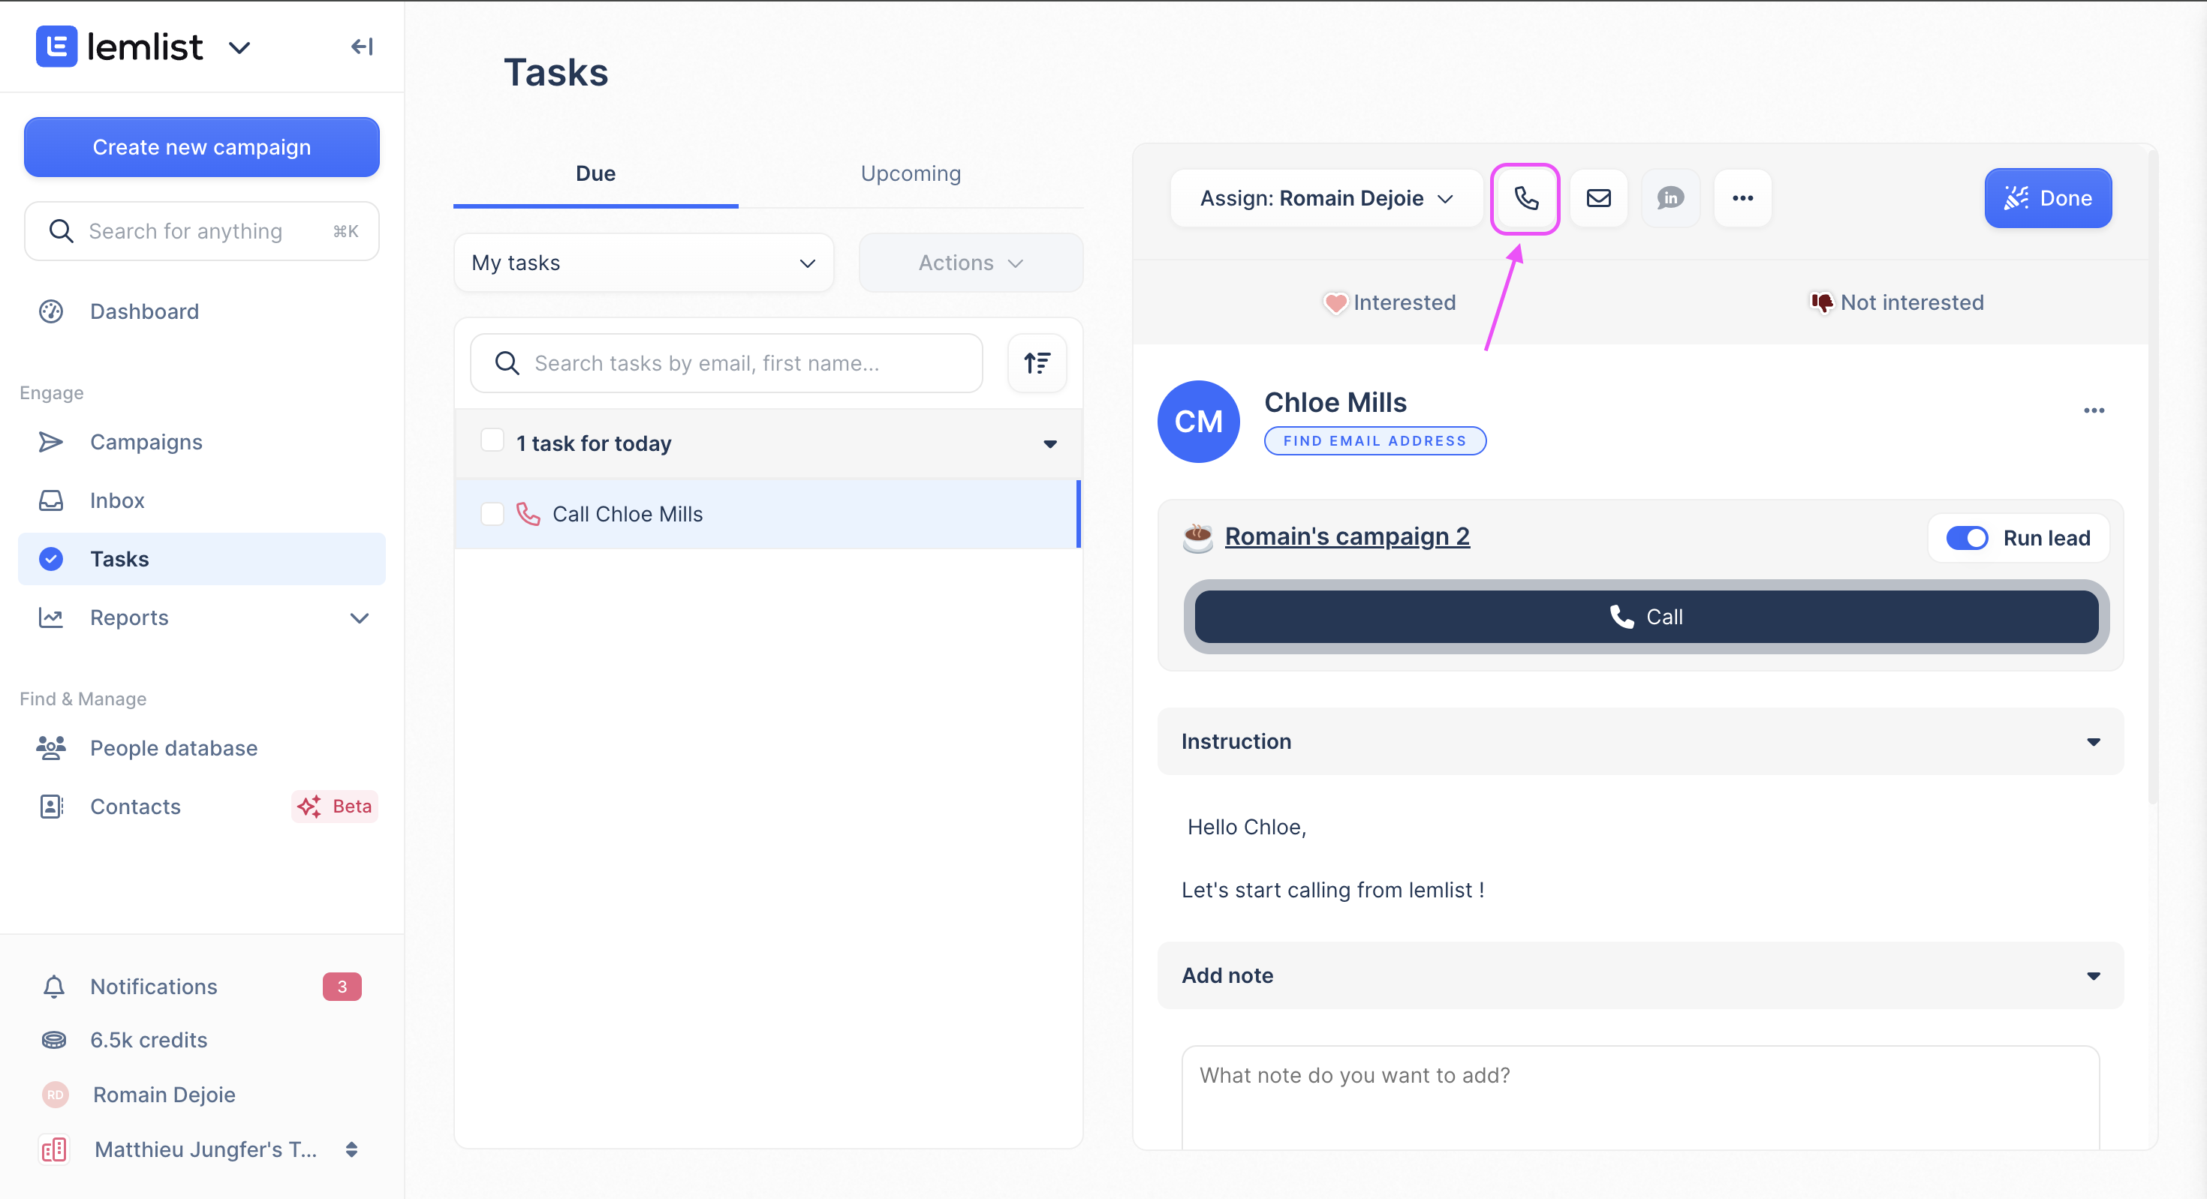
Task: Click the email compose icon
Action: [x=1598, y=197]
